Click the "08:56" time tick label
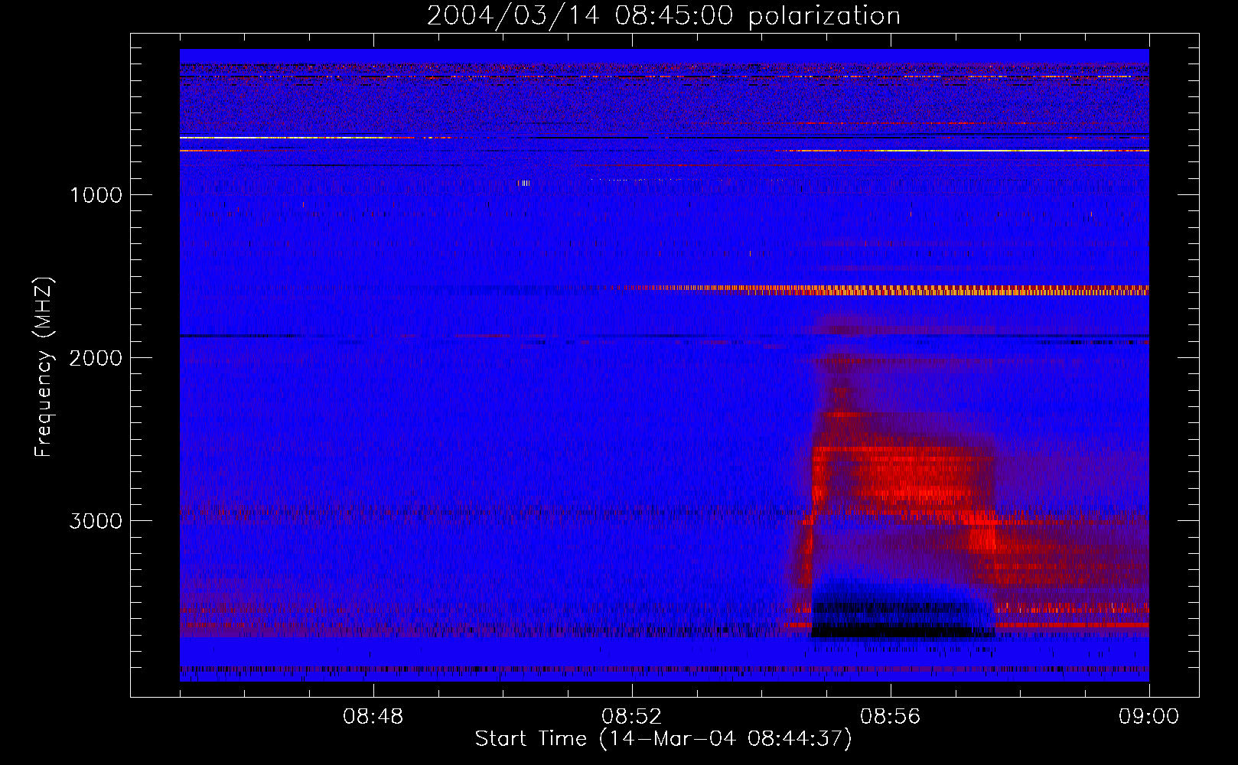This screenshot has height=765, width=1238. [x=891, y=717]
